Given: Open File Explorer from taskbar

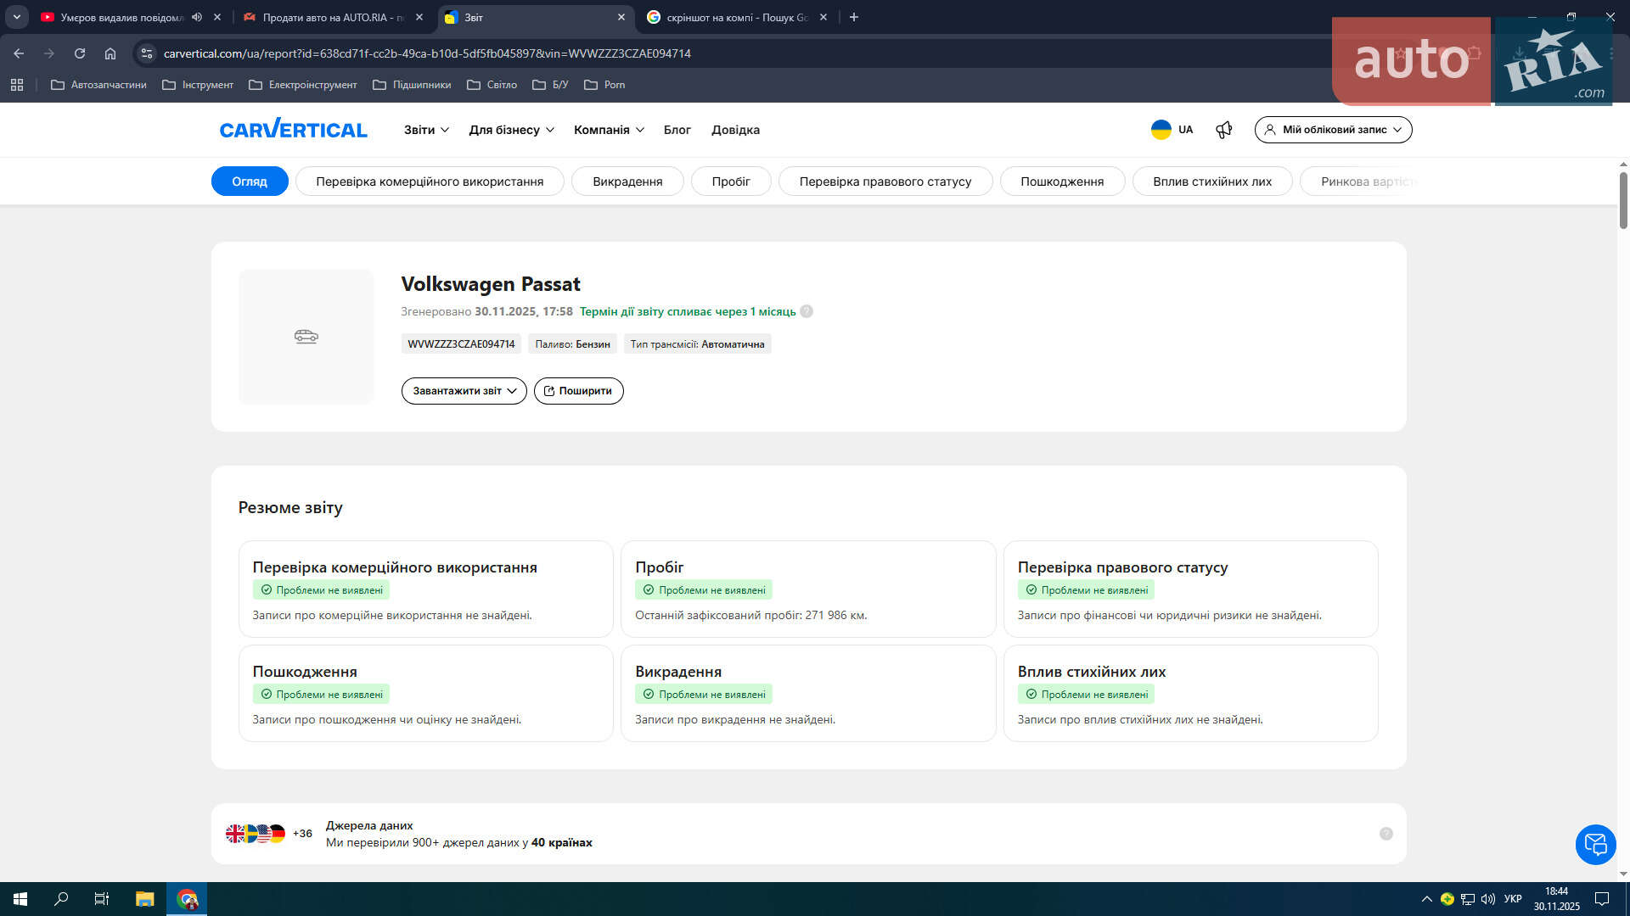Looking at the screenshot, I should click(145, 899).
